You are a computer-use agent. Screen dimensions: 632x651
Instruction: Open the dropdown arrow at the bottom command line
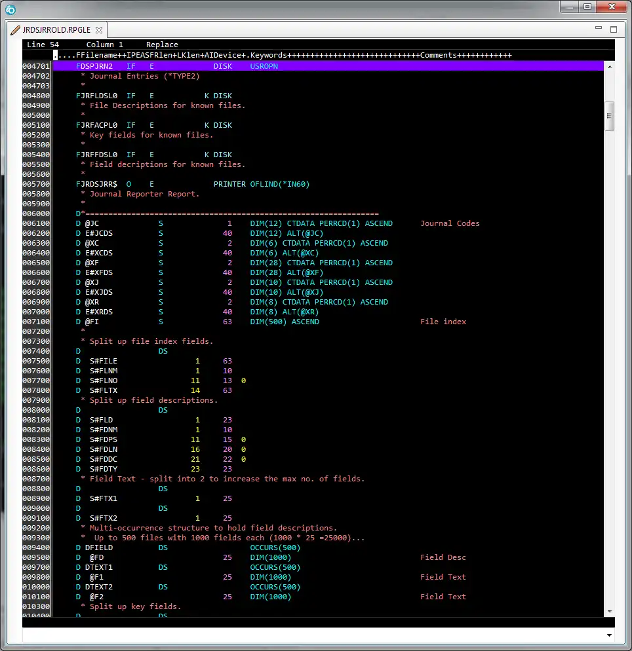click(609, 635)
